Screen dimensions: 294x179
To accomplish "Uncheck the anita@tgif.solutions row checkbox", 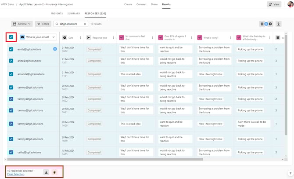I will [x=11, y=61].
